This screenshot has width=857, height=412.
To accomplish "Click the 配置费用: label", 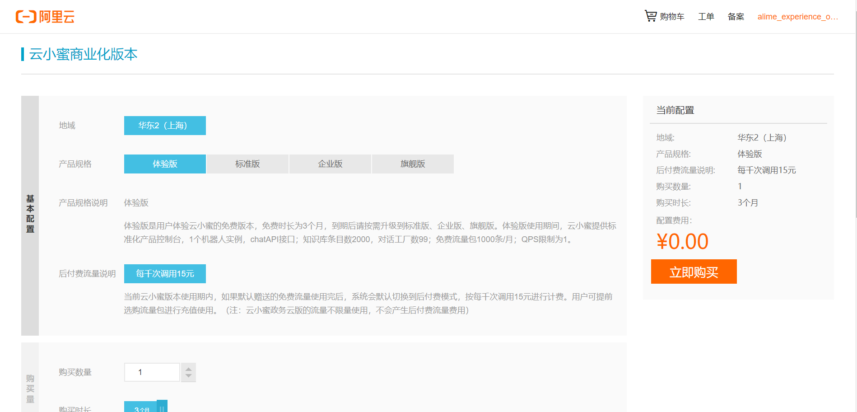I will pyautogui.click(x=674, y=220).
